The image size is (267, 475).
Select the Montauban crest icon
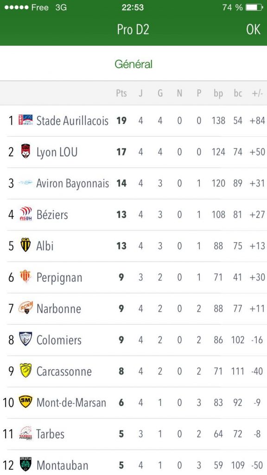[x=25, y=464]
